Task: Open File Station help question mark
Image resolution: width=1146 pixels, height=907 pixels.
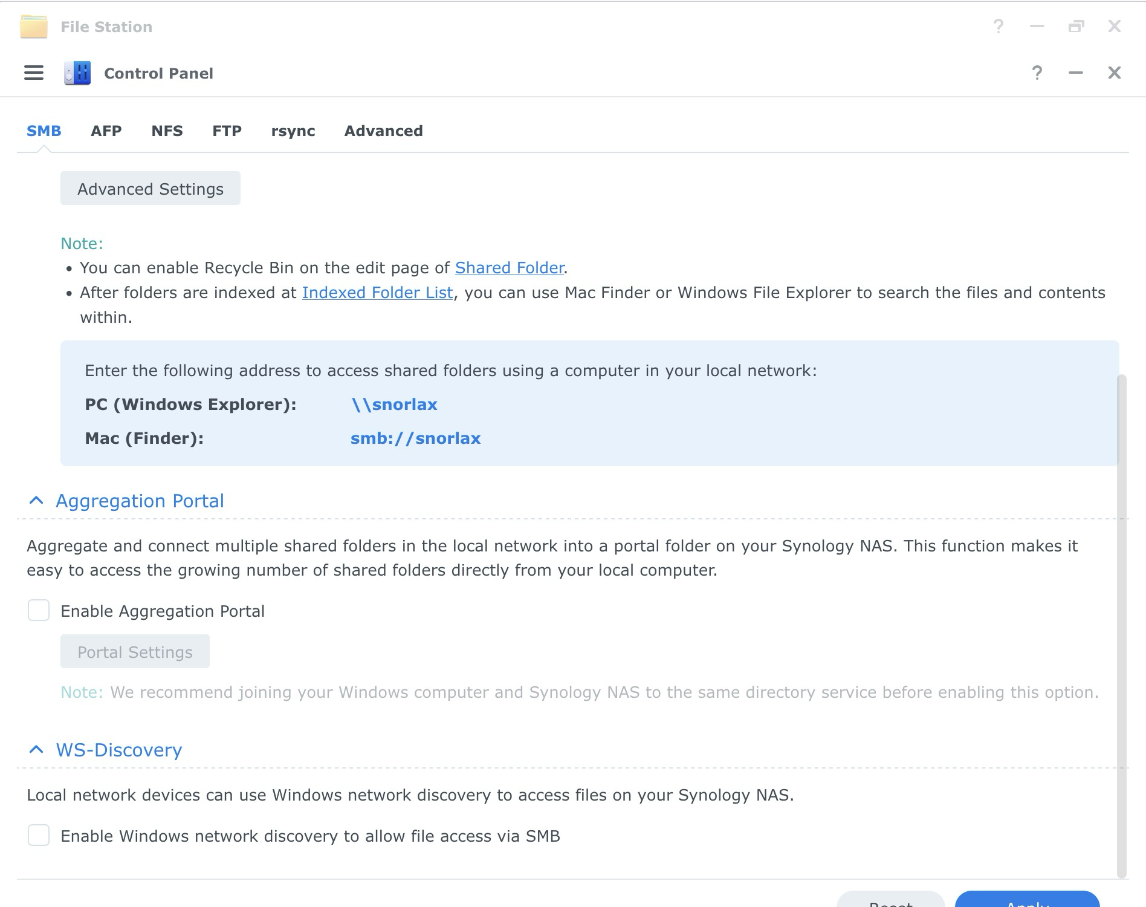Action: pyautogui.click(x=999, y=27)
